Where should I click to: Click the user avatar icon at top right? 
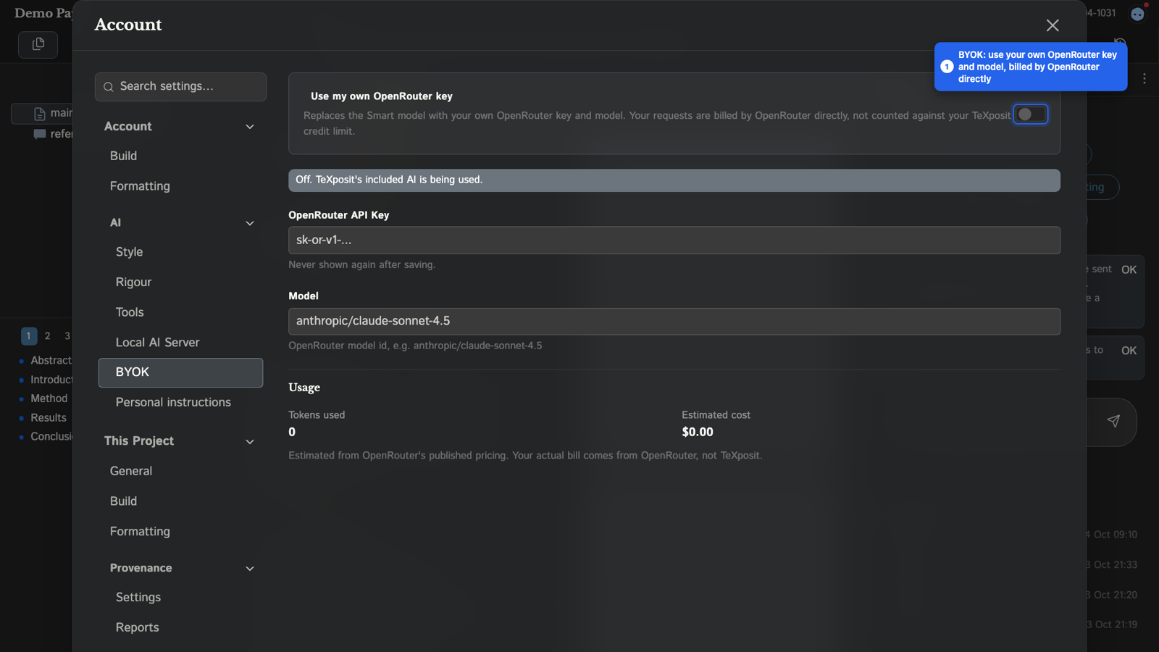[1137, 14]
